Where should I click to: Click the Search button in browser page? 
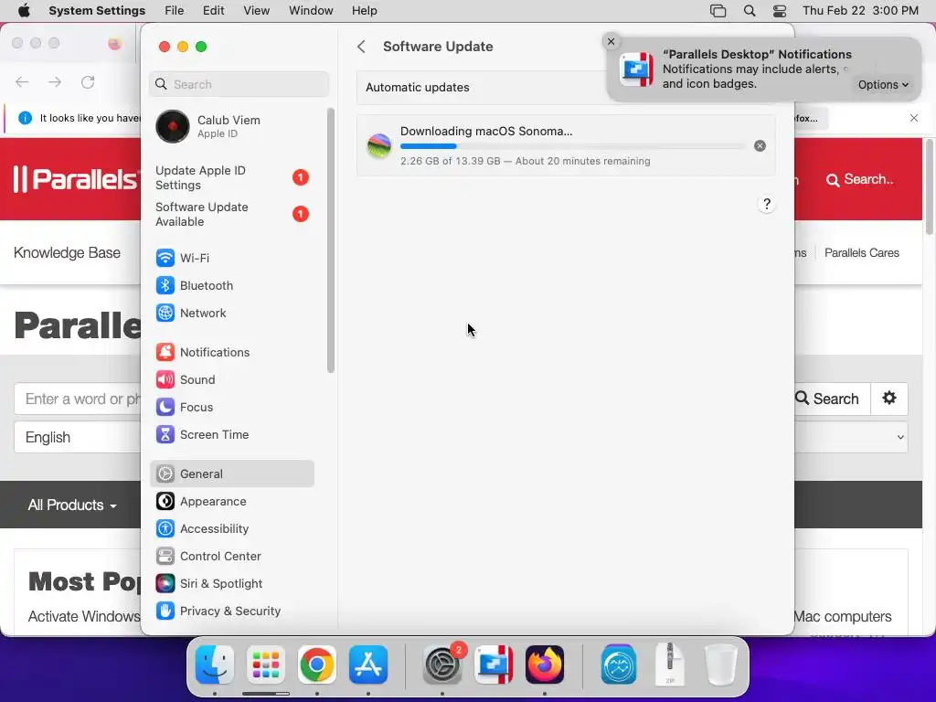[x=832, y=399]
